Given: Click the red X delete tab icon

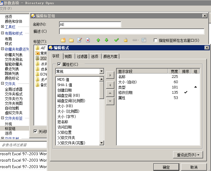Looking at the screenshot, I should pos(88,40).
